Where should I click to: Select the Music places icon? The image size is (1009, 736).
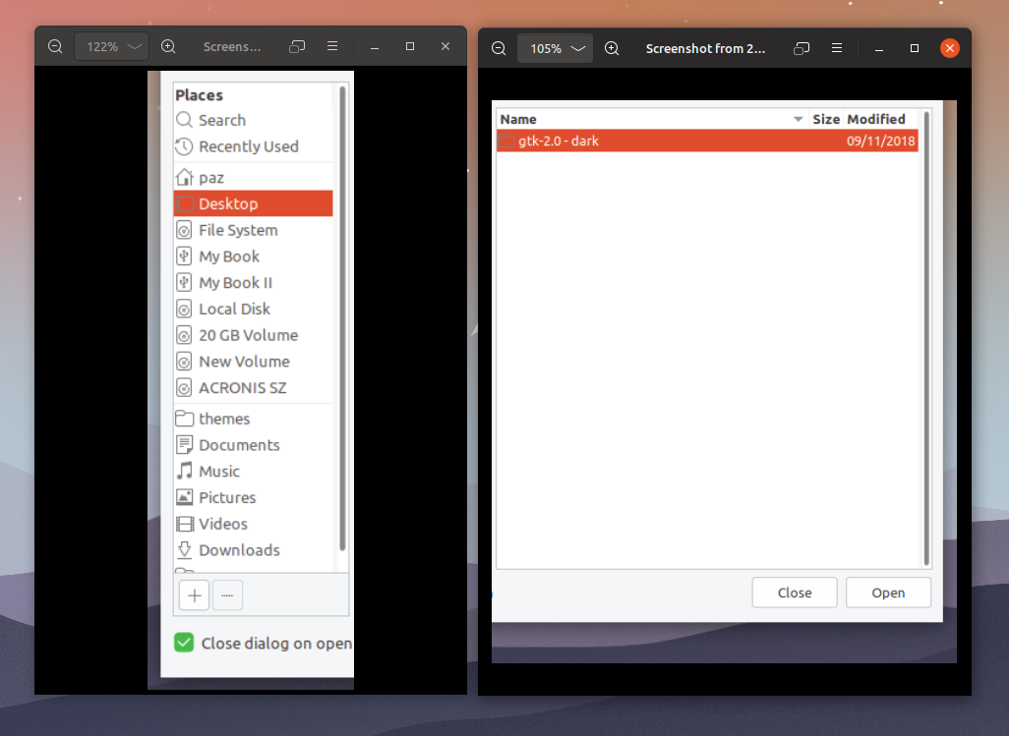(187, 471)
